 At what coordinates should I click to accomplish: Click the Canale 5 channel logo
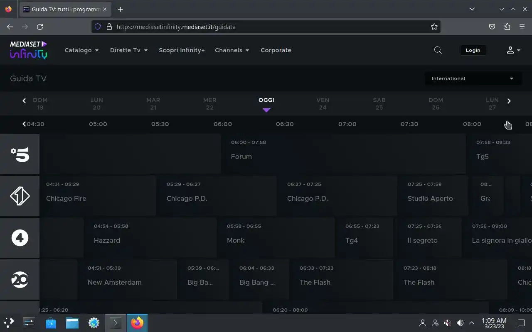coord(20,154)
